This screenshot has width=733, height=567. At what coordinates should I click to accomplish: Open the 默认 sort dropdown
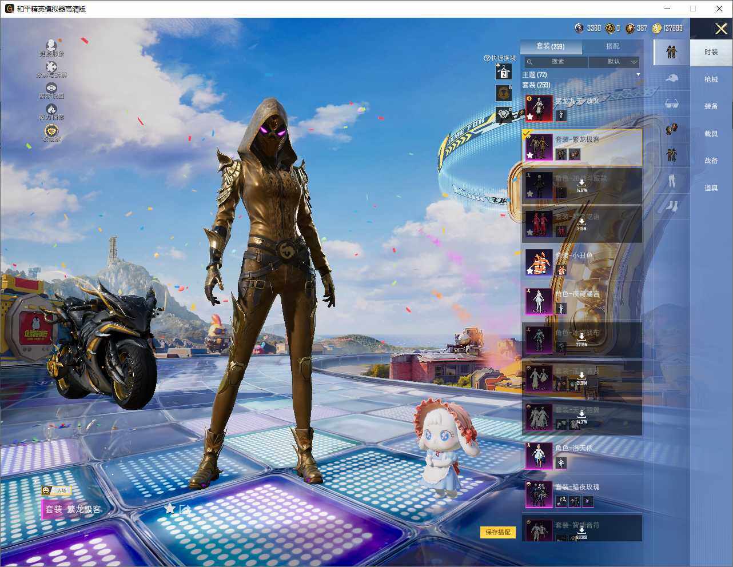pos(614,62)
